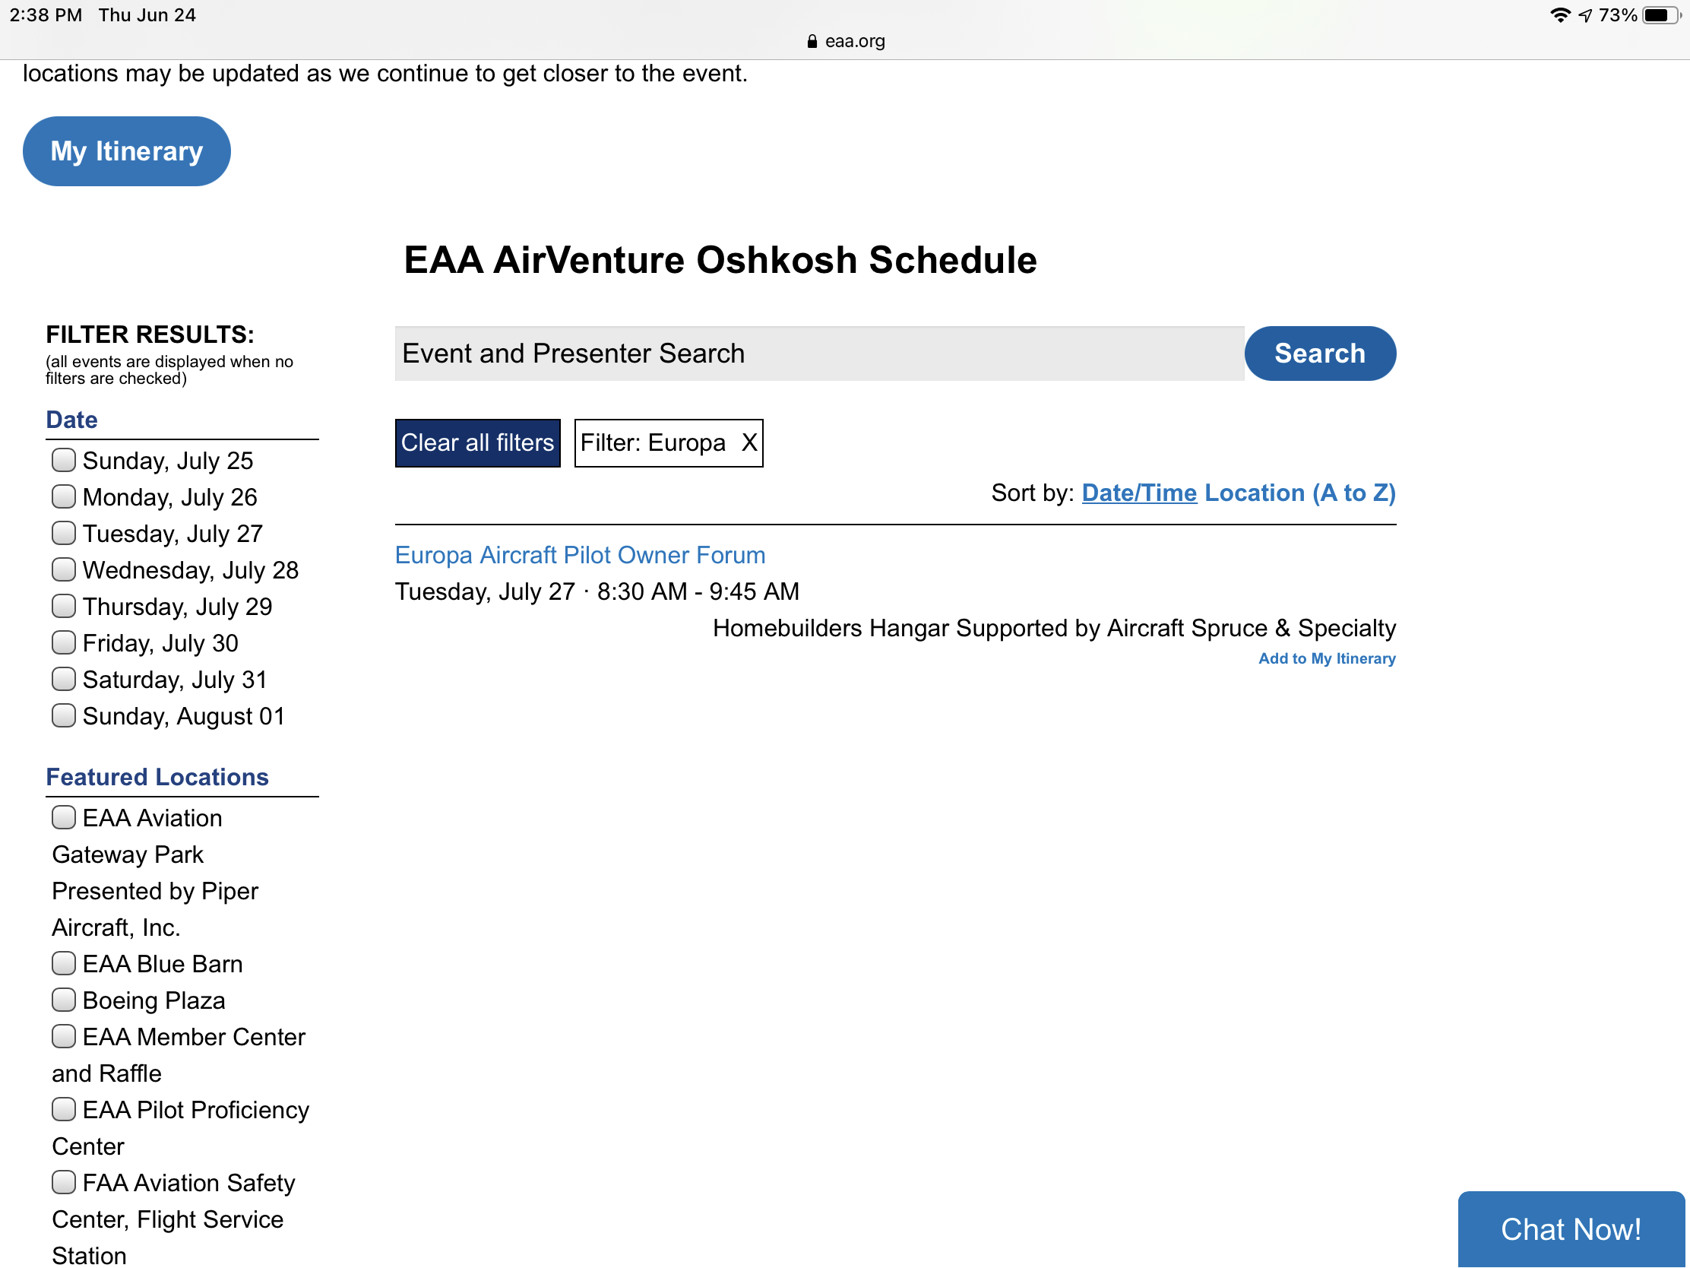This screenshot has height=1268, width=1690.
Task: Click the Search button
Action: point(1320,354)
